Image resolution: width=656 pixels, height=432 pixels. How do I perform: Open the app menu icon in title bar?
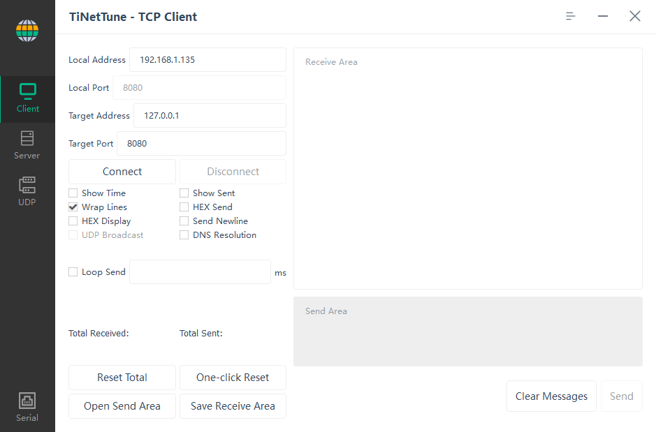570,15
